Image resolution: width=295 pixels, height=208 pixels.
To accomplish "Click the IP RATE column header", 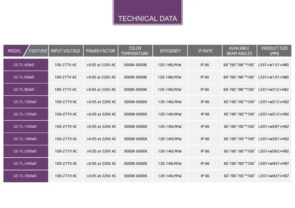I will click(205, 51).
